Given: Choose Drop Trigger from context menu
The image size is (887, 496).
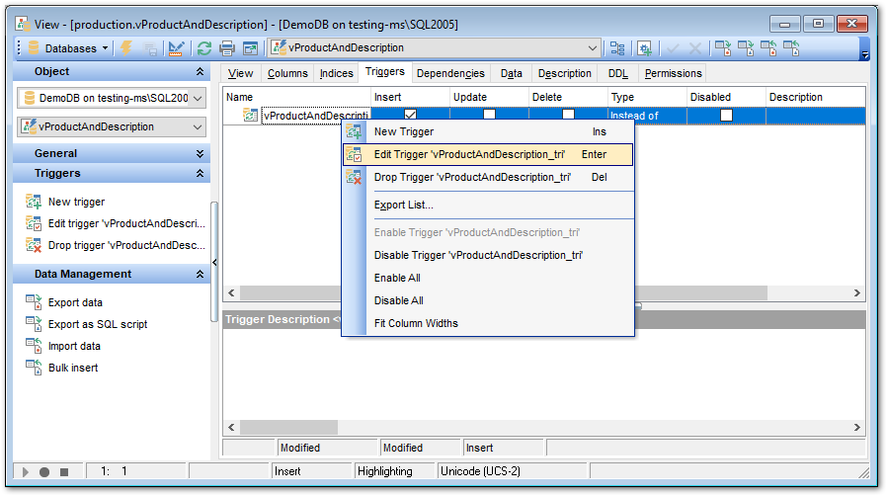Looking at the screenshot, I should (x=488, y=177).
